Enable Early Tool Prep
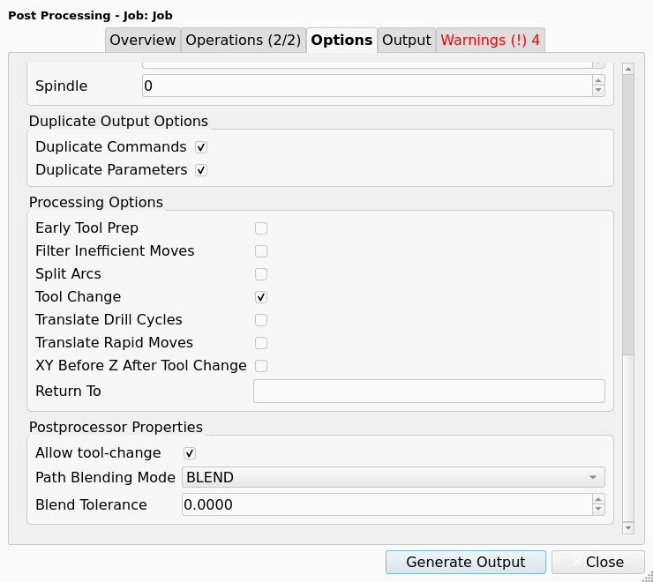This screenshot has height=582, width=653. [x=261, y=228]
